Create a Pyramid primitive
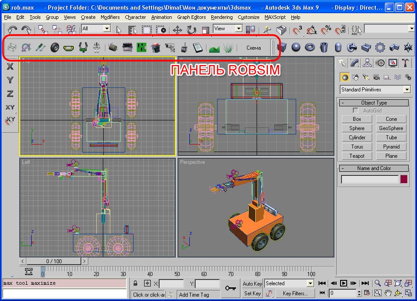This screenshot has height=301, width=417. click(391, 147)
